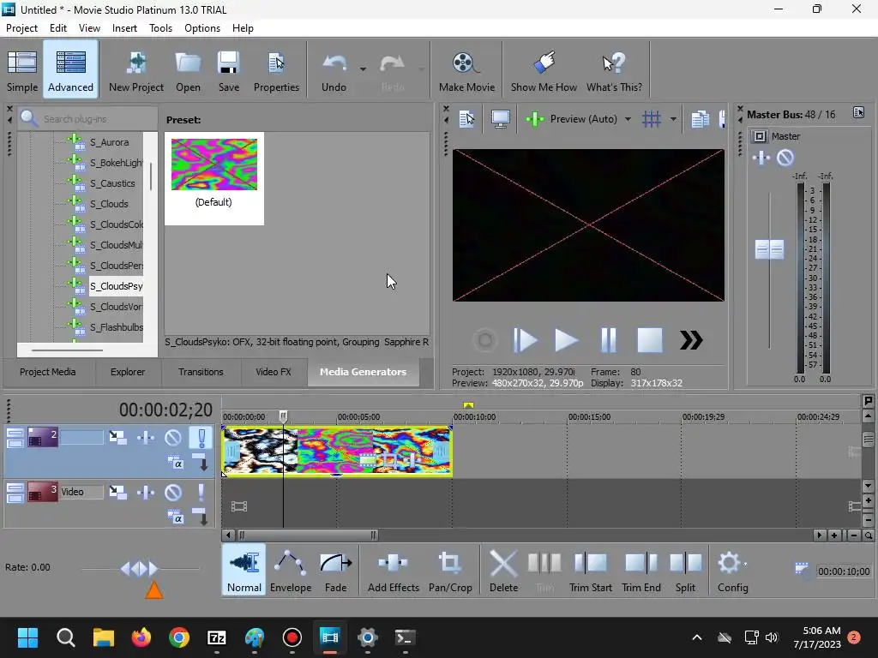The width and height of the screenshot is (878, 658).
Task: Click Trim End
Action: 641,570
